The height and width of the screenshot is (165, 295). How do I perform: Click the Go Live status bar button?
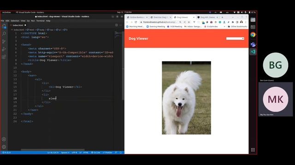(x=95, y=153)
